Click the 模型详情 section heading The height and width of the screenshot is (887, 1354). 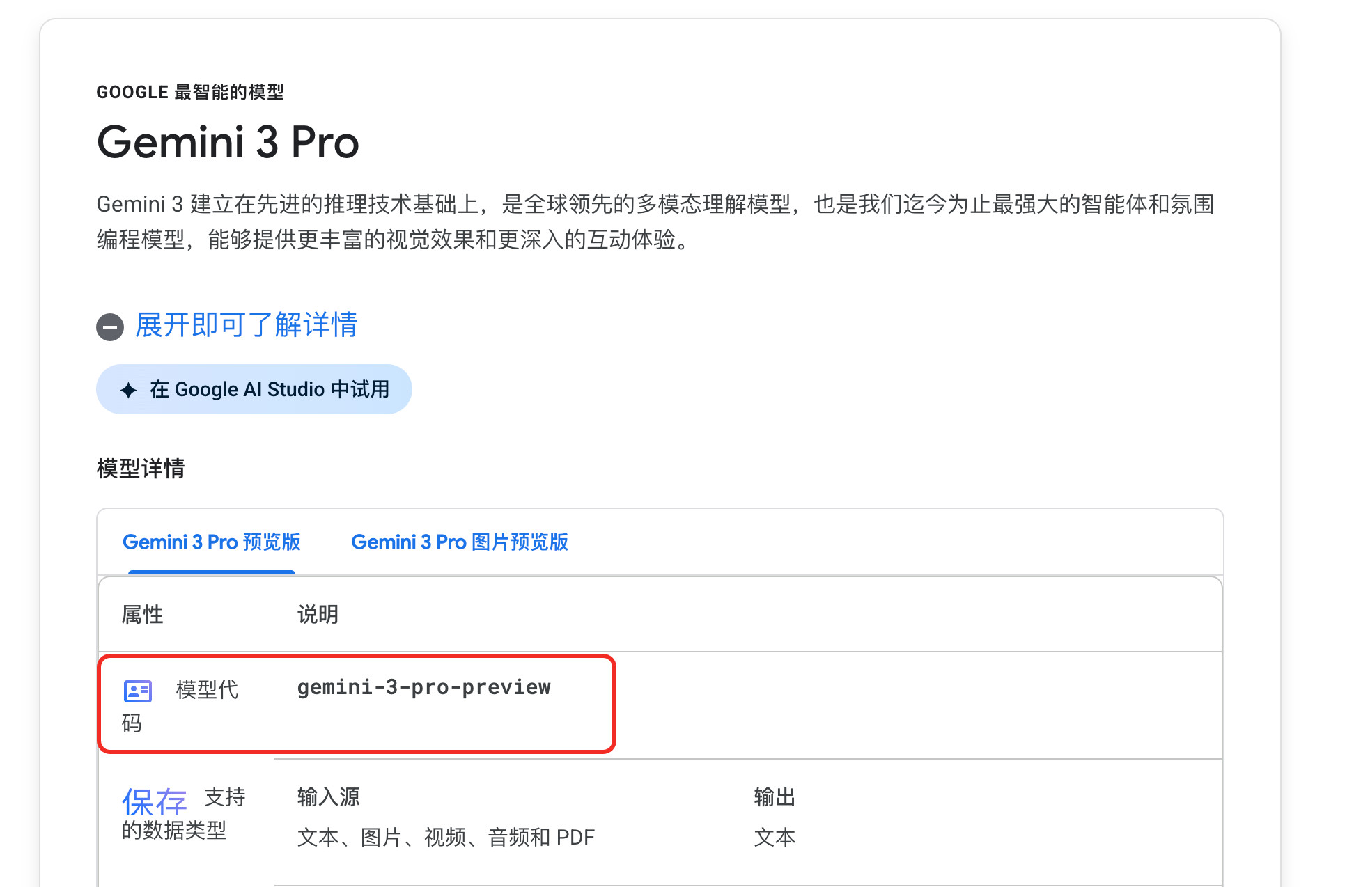click(141, 469)
